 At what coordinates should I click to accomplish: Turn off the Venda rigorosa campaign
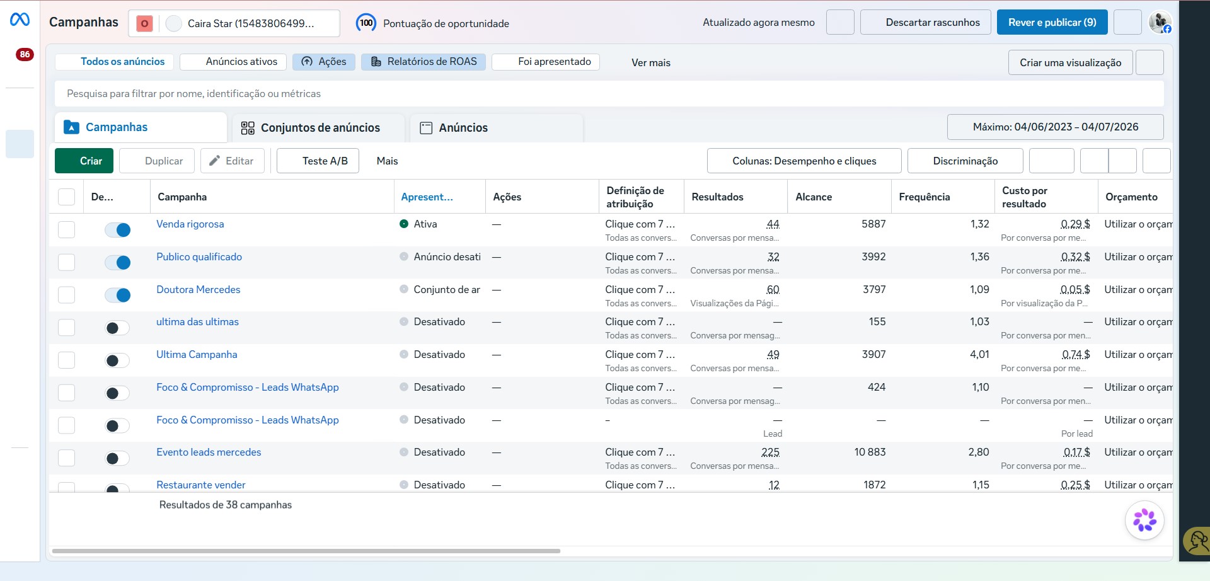click(117, 230)
